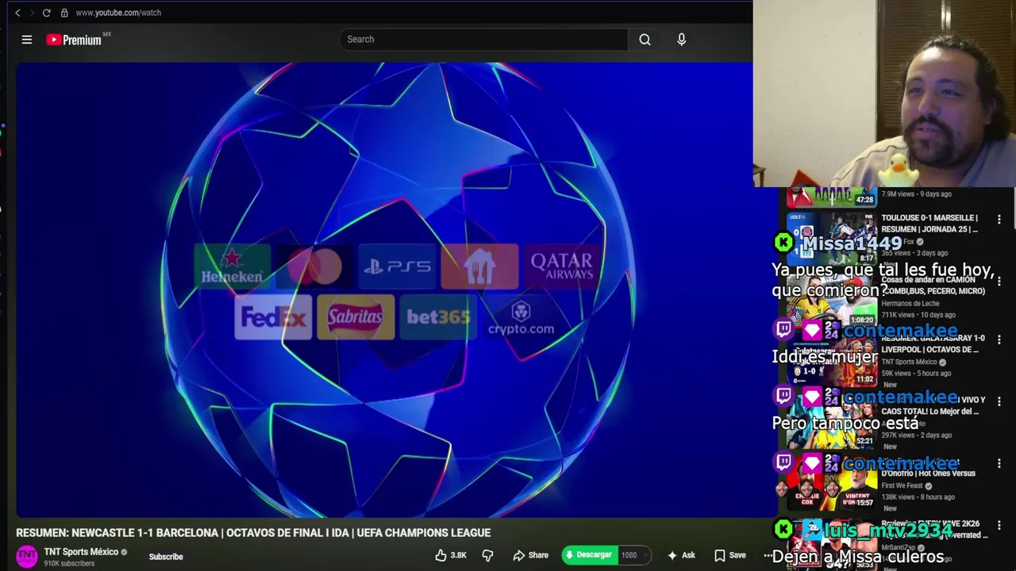This screenshot has height=571, width=1016.
Task: Subscribe to TNT Sports México
Action: coord(166,557)
